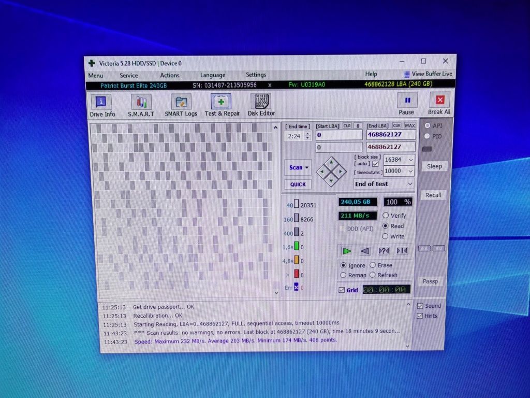Toggle the Sound checkbox
The height and width of the screenshot is (398, 530).
420,306
